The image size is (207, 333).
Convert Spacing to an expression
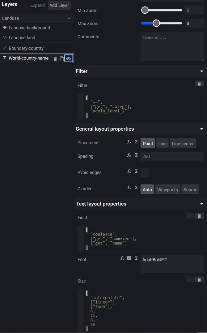tap(136, 155)
